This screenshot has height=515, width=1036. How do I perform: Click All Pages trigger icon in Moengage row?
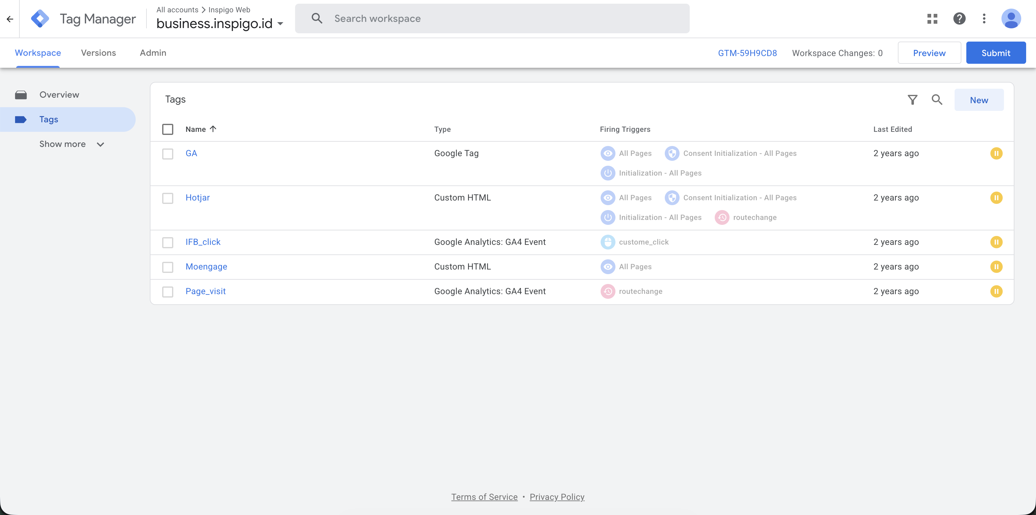coord(608,267)
